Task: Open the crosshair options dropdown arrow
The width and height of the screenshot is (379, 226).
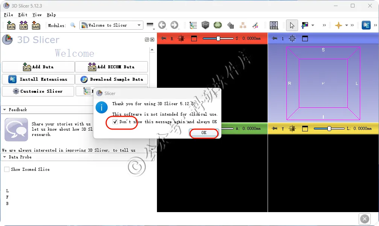Action: click(x=346, y=25)
